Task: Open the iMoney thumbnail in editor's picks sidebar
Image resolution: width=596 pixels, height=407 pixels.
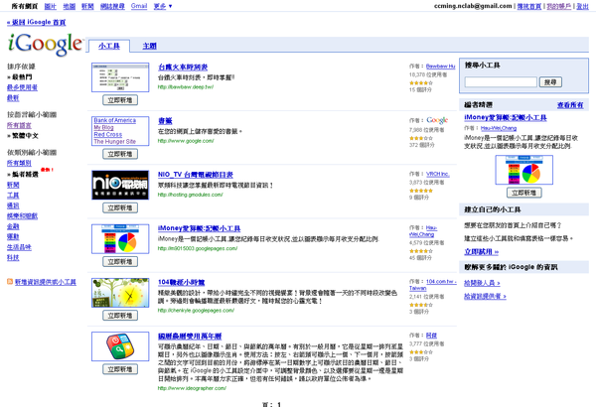Action: [x=524, y=171]
